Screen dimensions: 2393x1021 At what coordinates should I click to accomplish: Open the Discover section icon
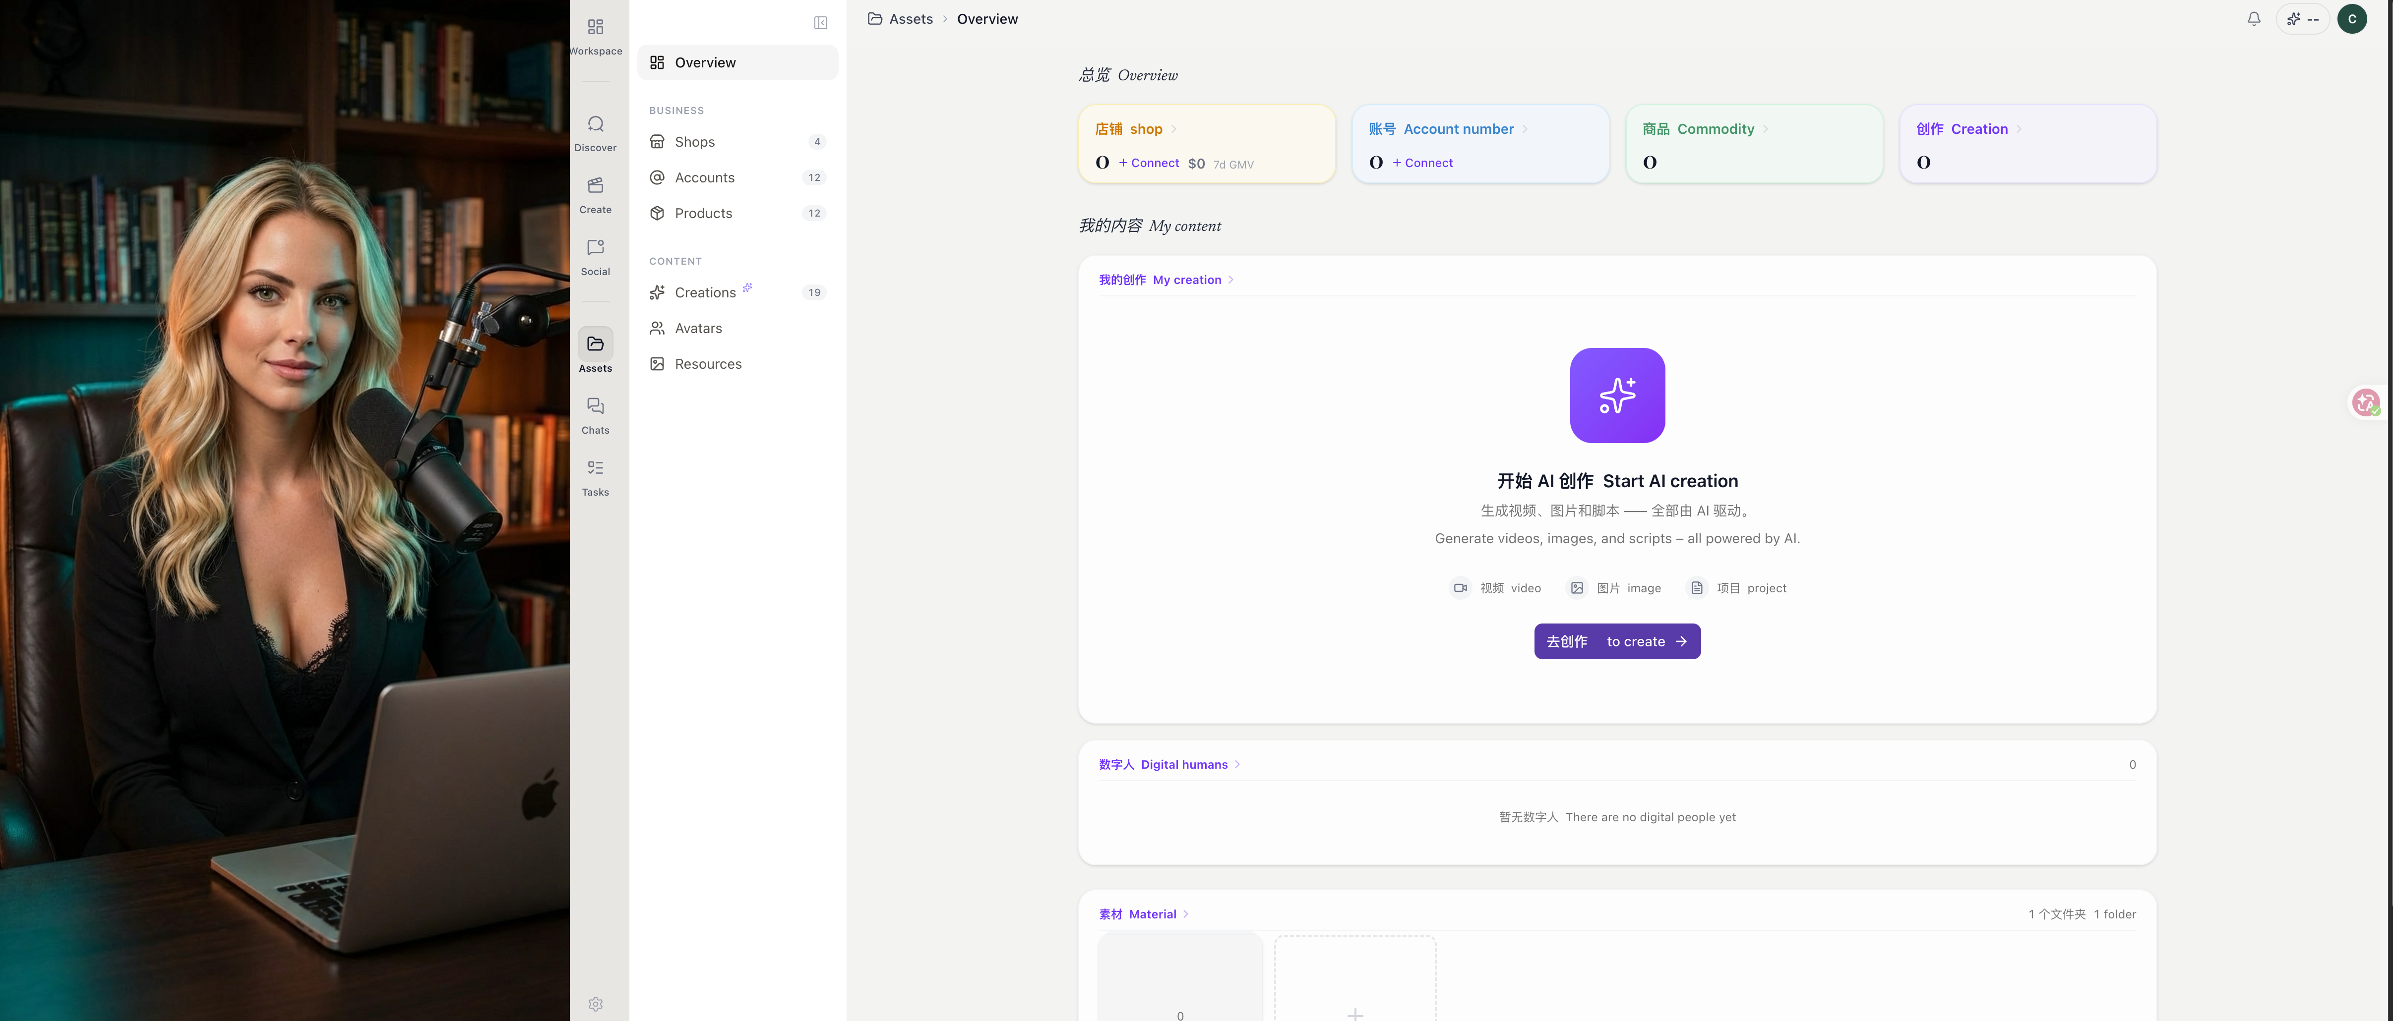pyautogui.click(x=596, y=124)
